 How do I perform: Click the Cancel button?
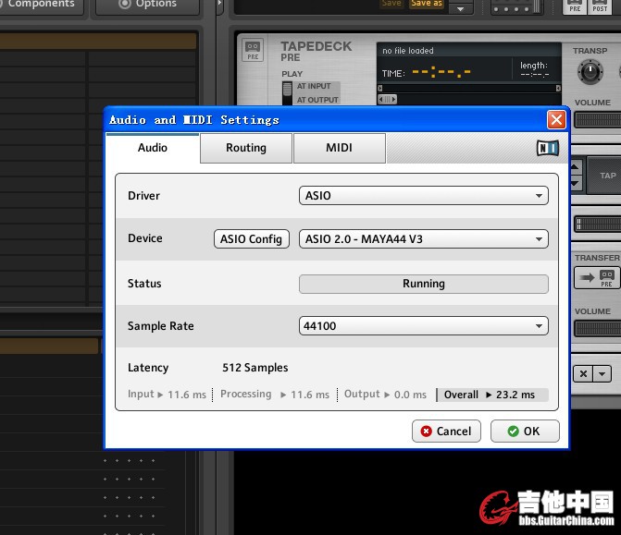[x=446, y=431]
